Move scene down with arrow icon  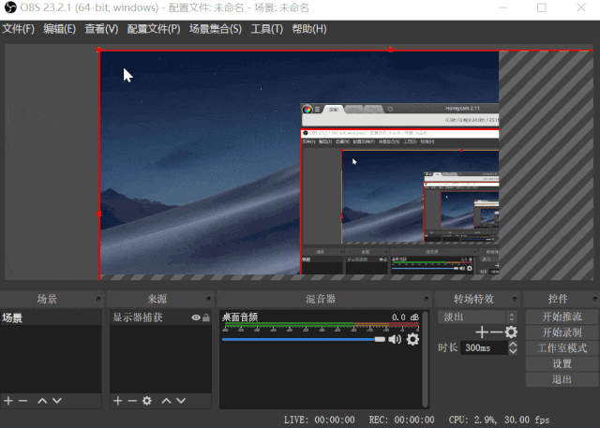[57, 401]
